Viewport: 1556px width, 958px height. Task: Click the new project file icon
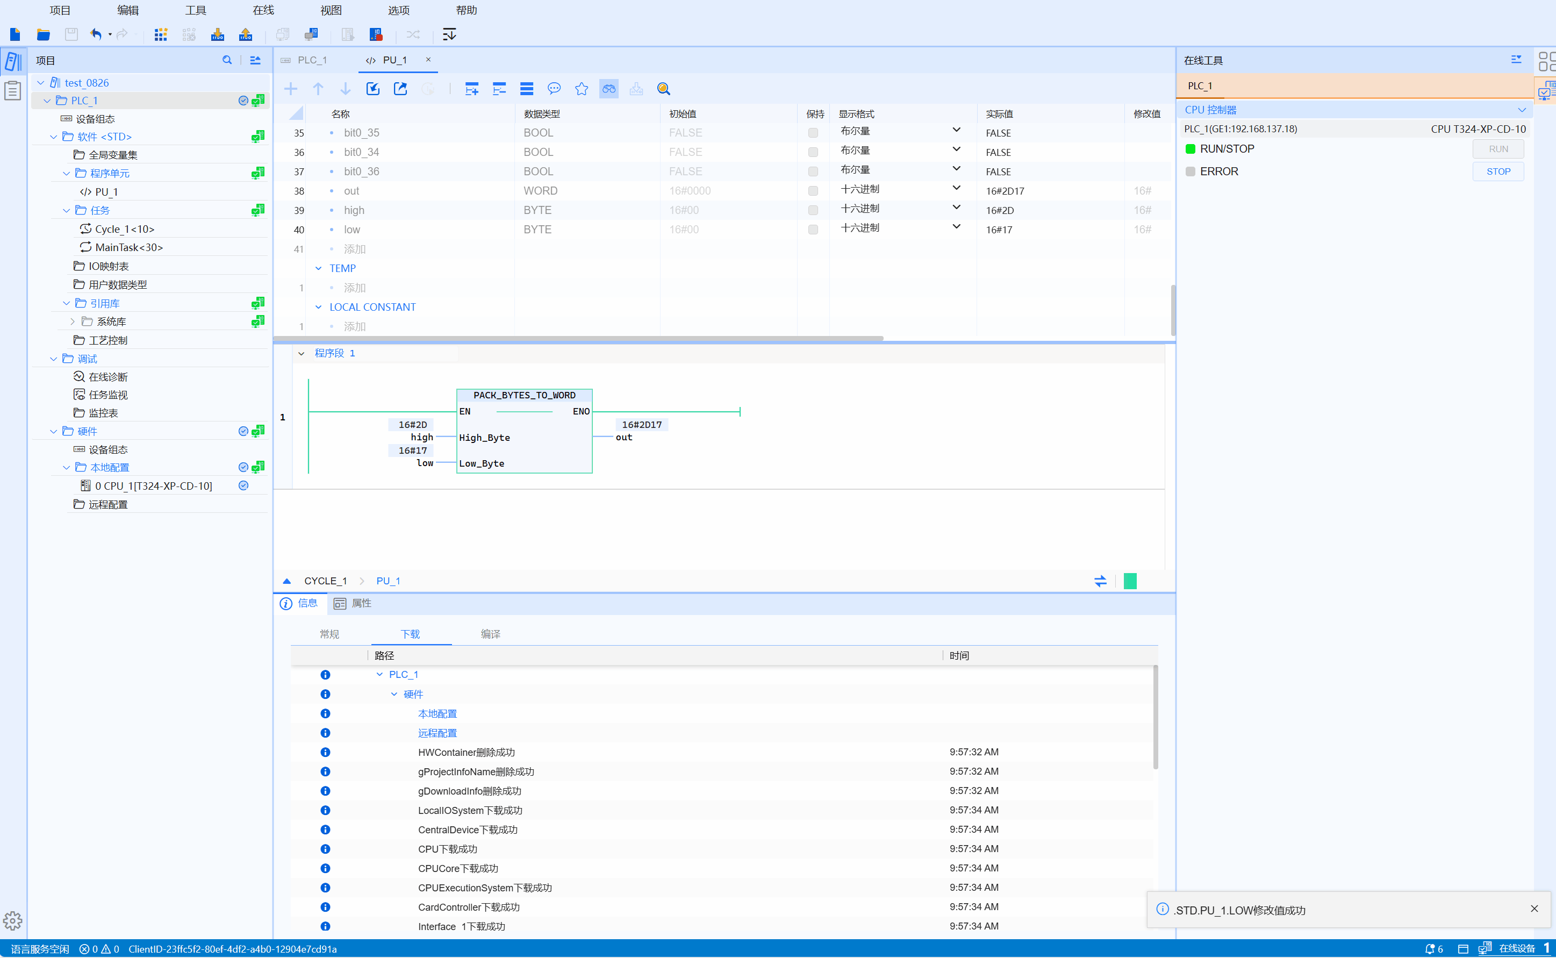pyautogui.click(x=15, y=34)
